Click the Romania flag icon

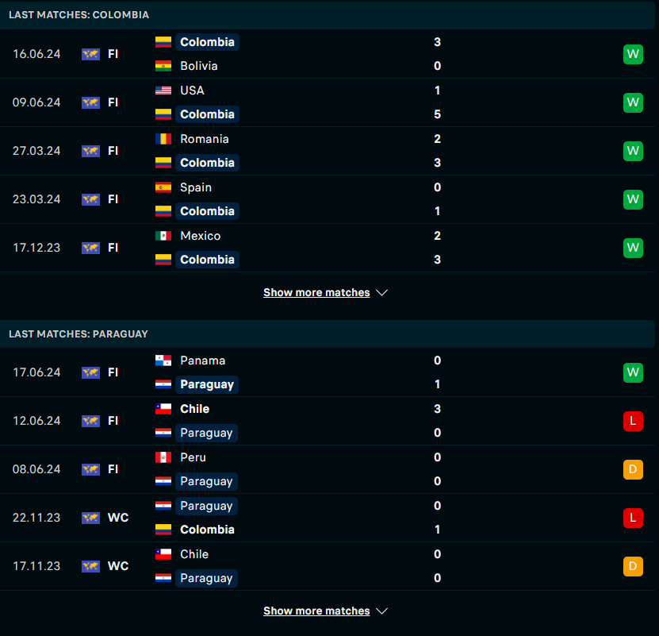pos(163,139)
